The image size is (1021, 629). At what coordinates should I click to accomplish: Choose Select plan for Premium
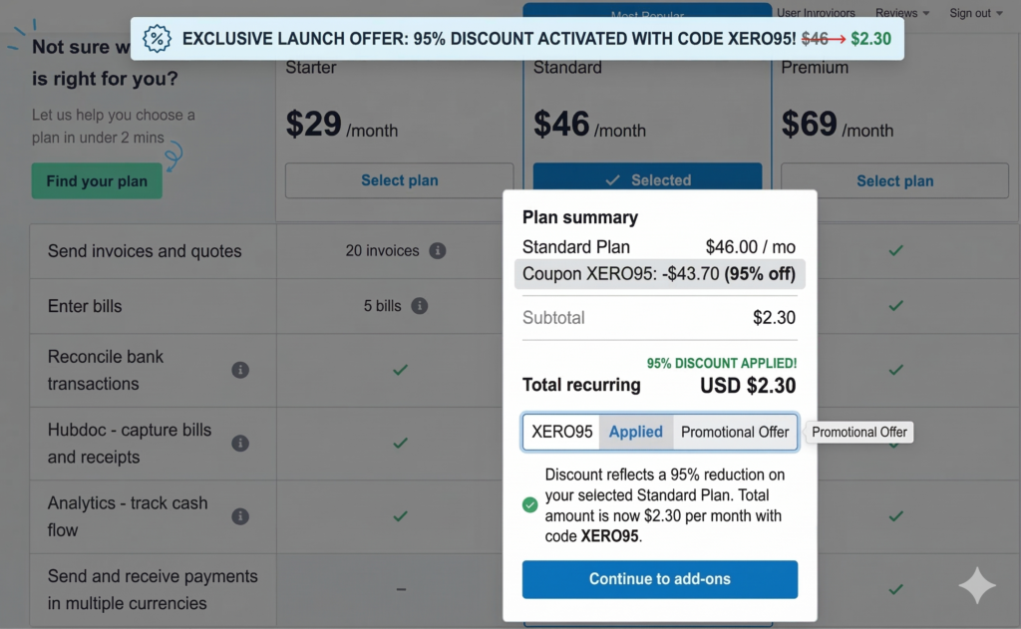point(894,180)
